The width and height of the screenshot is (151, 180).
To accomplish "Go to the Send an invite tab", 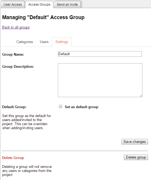I will click(x=67, y=5).
